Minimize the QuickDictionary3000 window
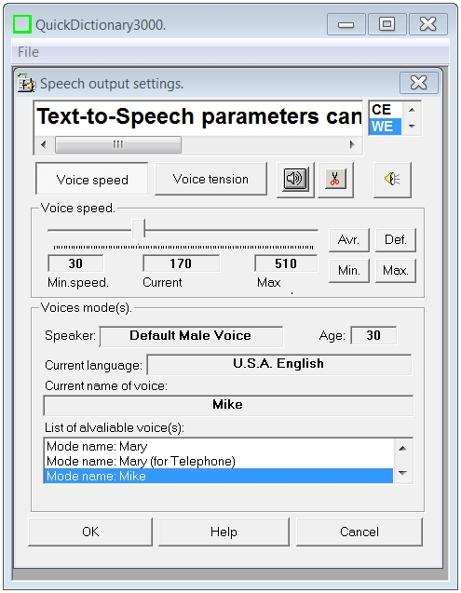 346,24
